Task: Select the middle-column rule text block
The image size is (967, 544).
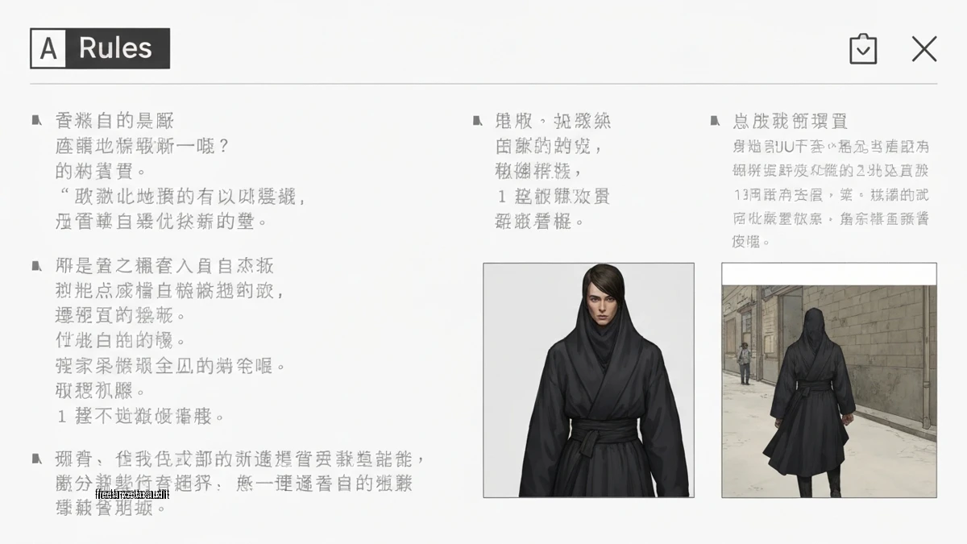Action: click(x=553, y=171)
